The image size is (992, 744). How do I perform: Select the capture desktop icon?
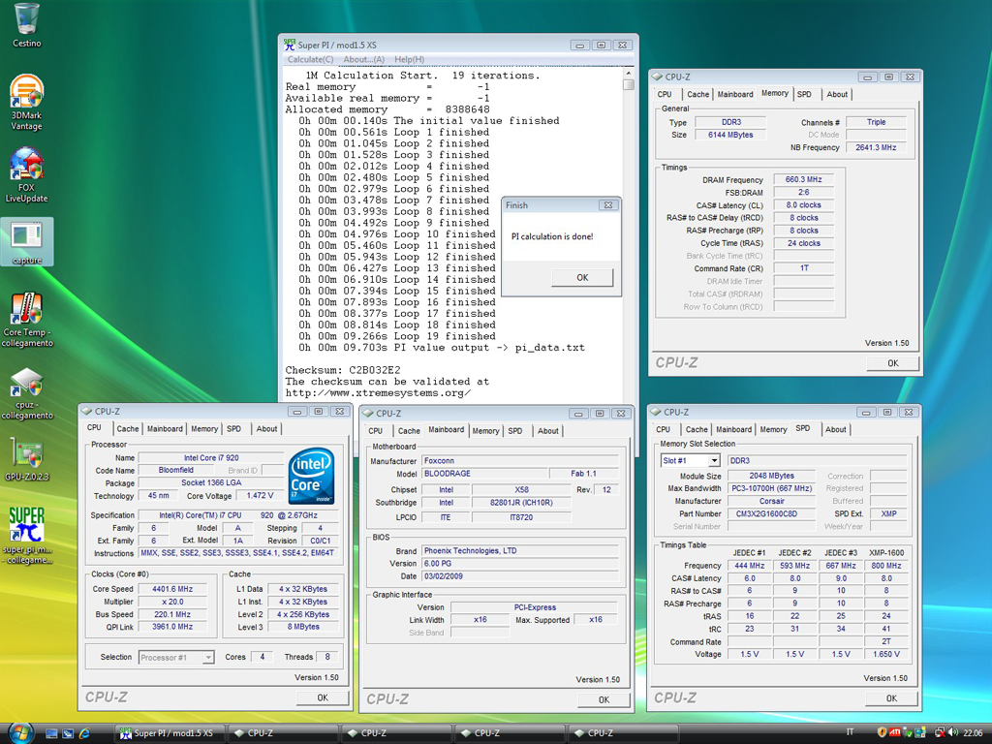(26, 241)
